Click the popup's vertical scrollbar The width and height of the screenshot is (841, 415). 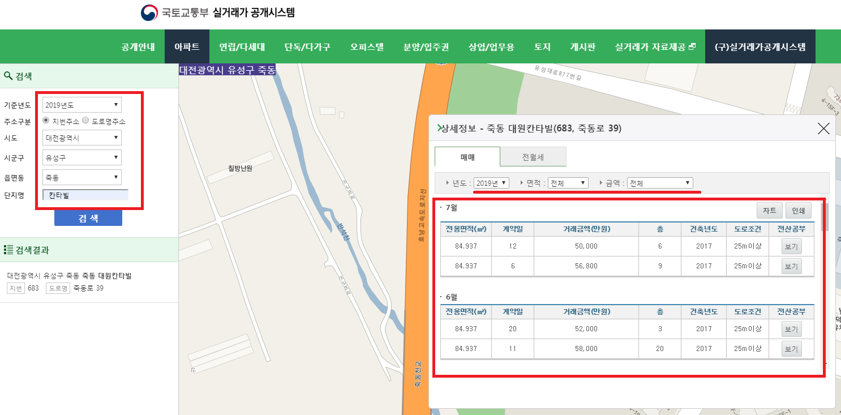pyautogui.click(x=826, y=217)
